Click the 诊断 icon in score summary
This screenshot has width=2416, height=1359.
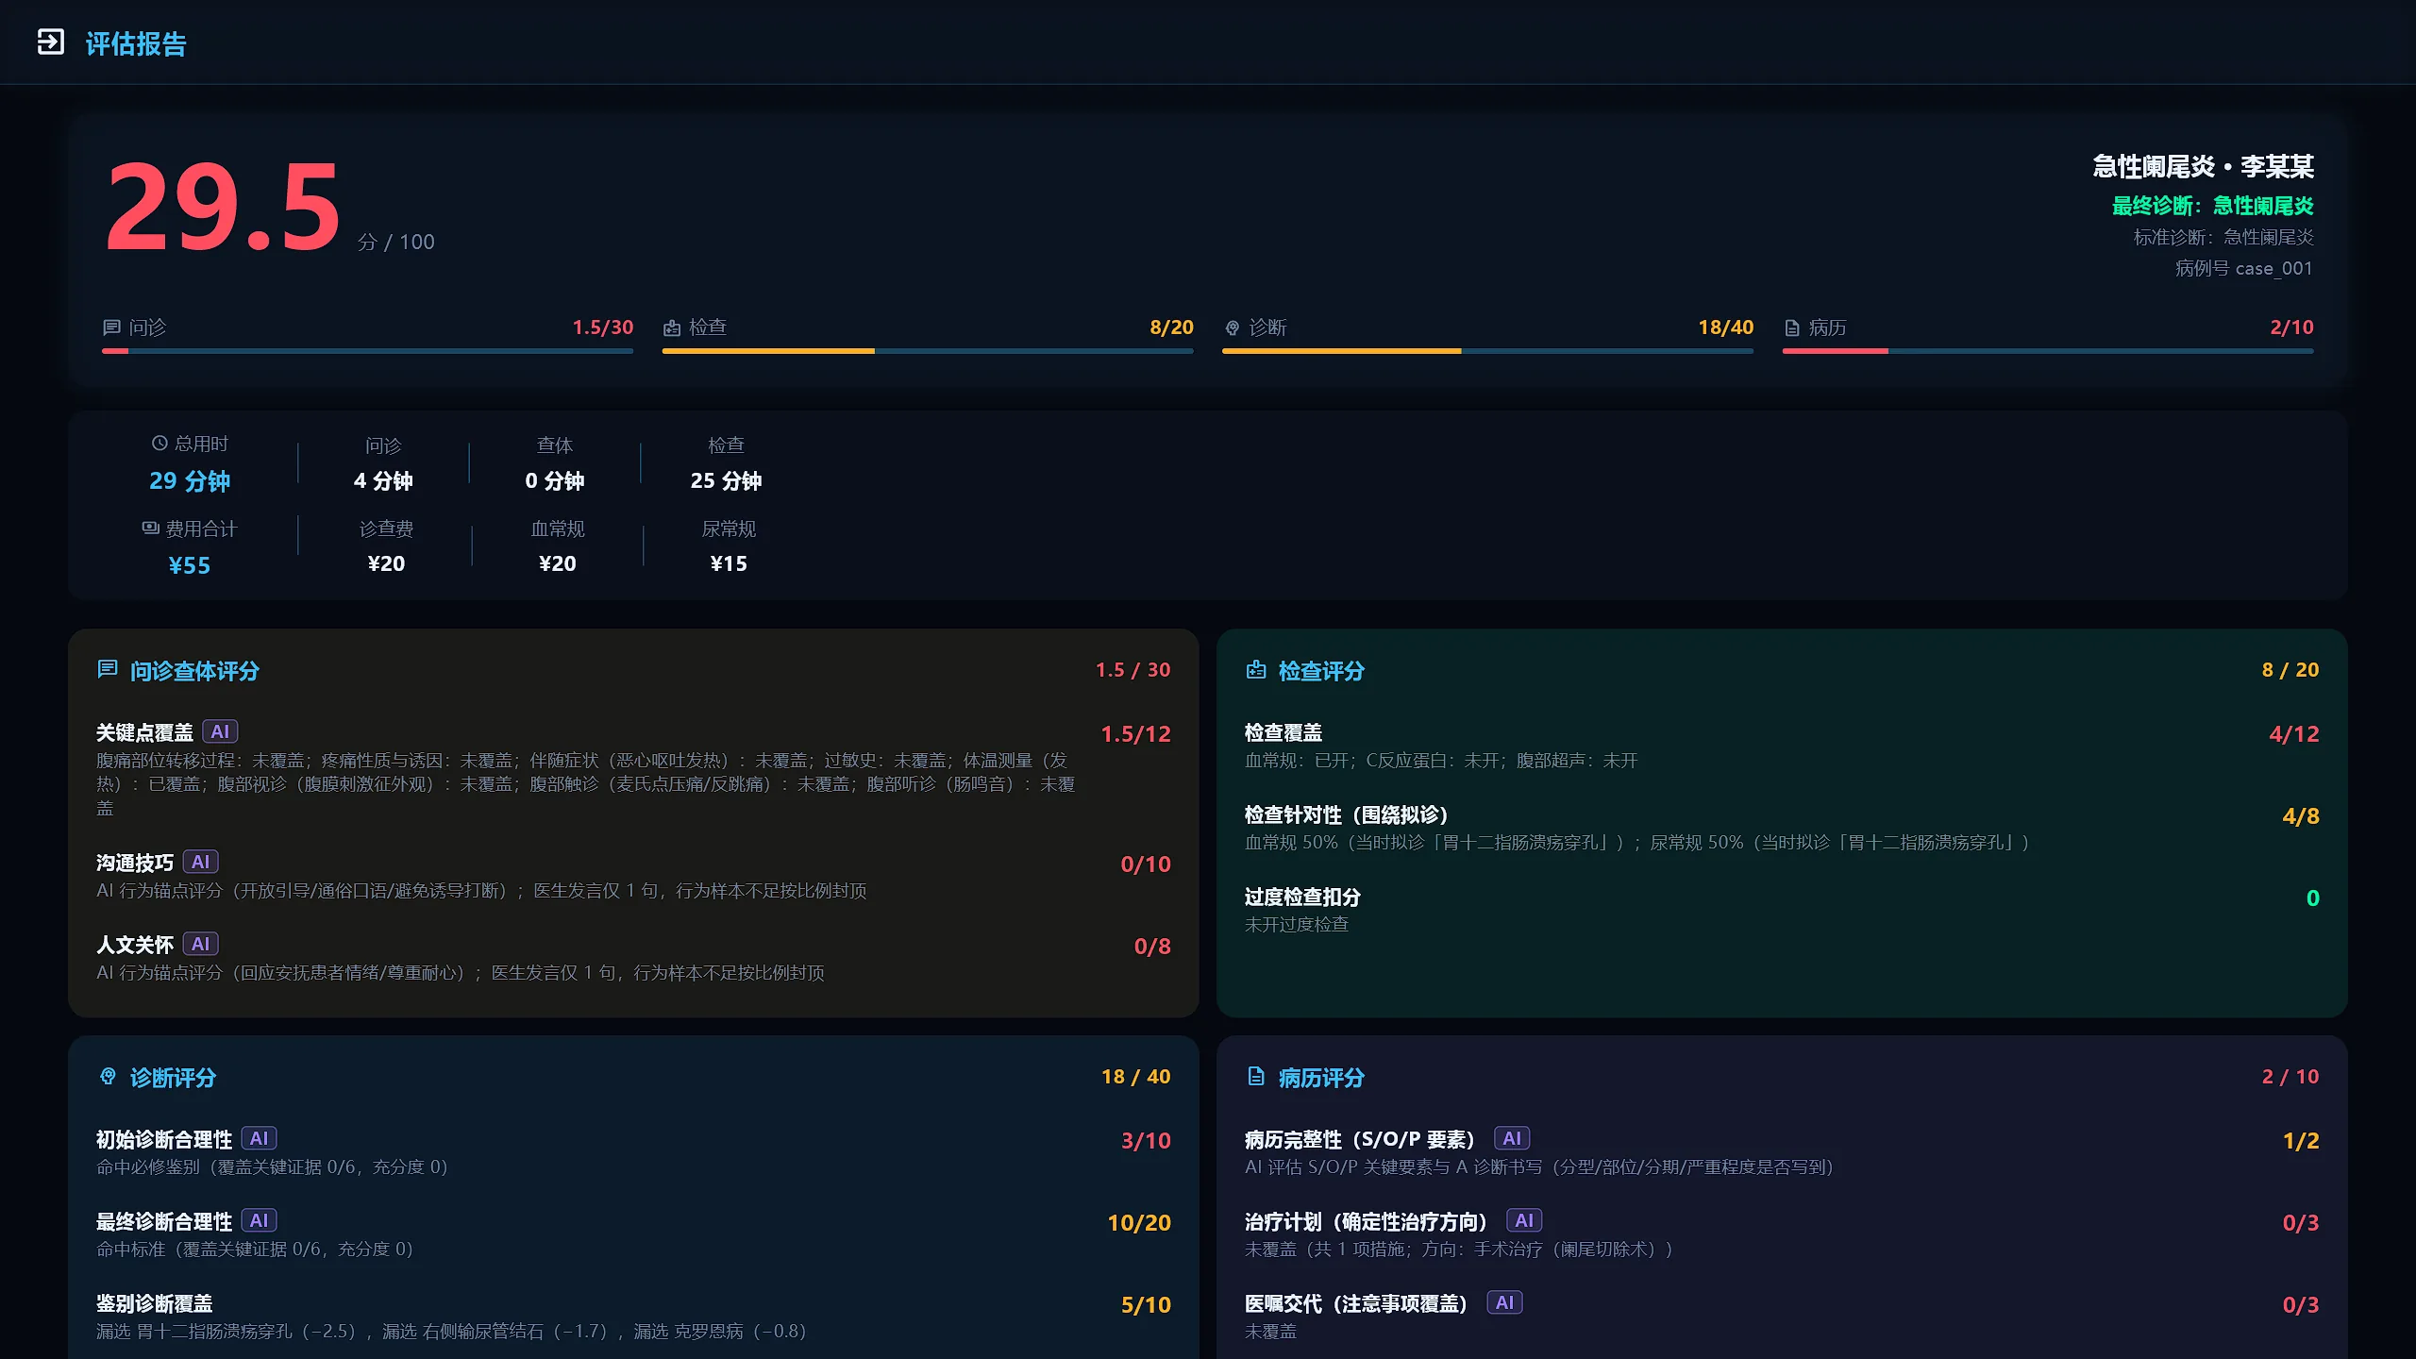tap(1232, 327)
